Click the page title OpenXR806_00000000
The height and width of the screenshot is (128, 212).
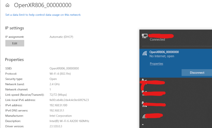click(43, 5)
